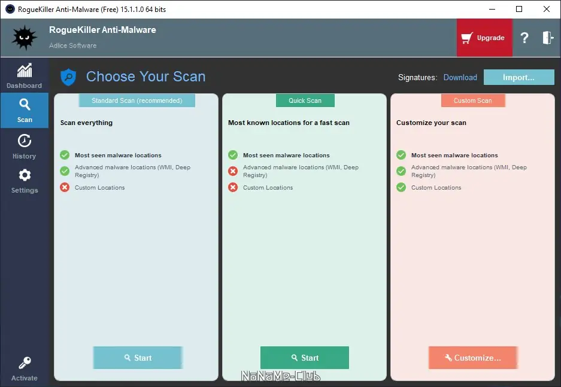Click 'Custom Locations' text in Custom Scan card

pyautogui.click(x=436, y=188)
